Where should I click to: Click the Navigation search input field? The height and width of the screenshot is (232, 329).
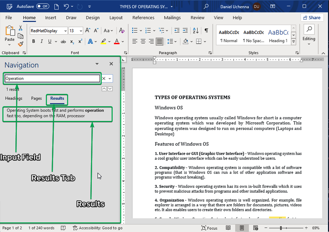pyautogui.click(x=52, y=78)
